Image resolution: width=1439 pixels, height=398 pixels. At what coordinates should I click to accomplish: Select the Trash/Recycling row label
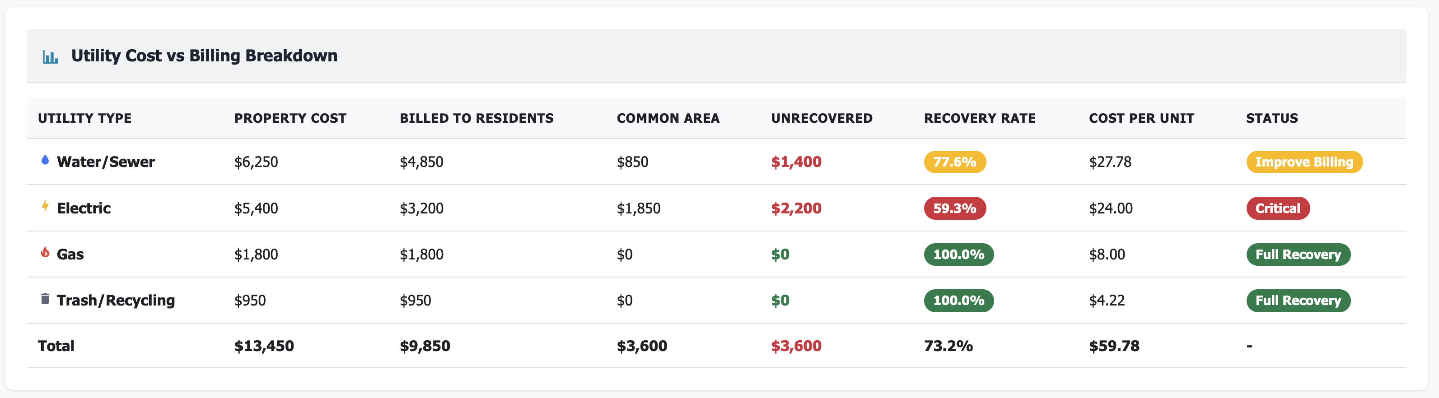[116, 301]
